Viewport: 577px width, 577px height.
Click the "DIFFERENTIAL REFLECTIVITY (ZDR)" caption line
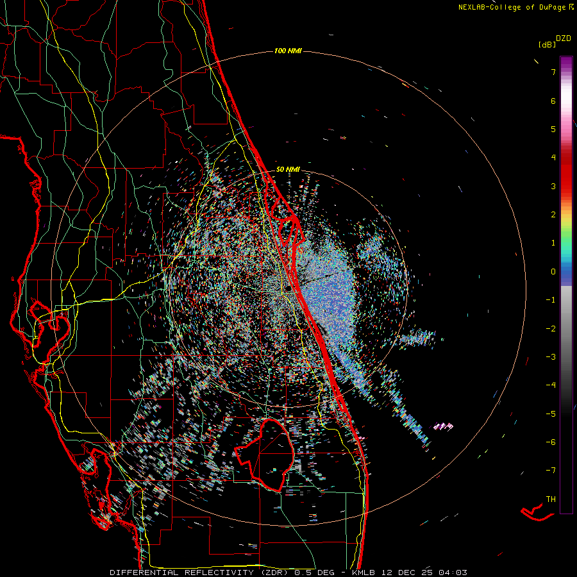point(288,573)
